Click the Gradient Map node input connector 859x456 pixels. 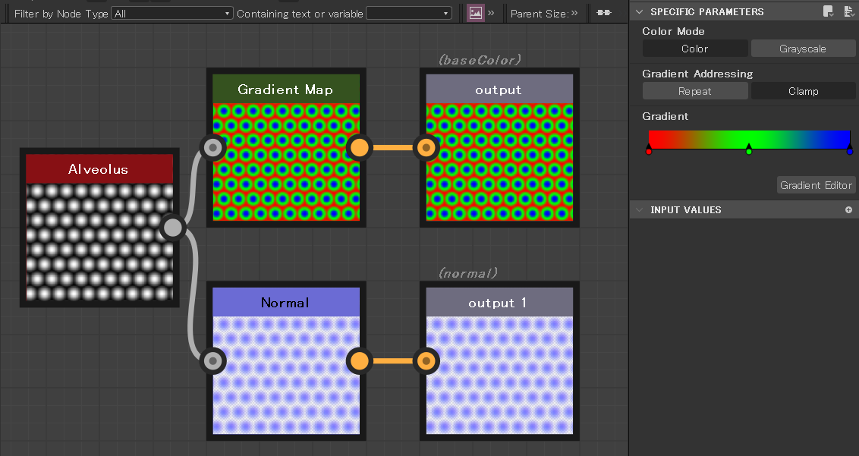tap(212, 147)
